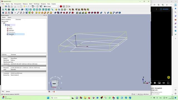
Task: Click the Refresh recompute icon
Action: 37,6
